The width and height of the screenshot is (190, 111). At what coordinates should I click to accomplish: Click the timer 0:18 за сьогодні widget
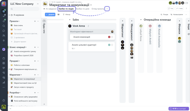click(x=178, y=108)
